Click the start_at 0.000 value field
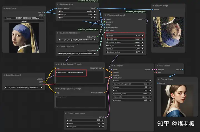The width and height of the screenshot is (200, 132). point(125,45)
